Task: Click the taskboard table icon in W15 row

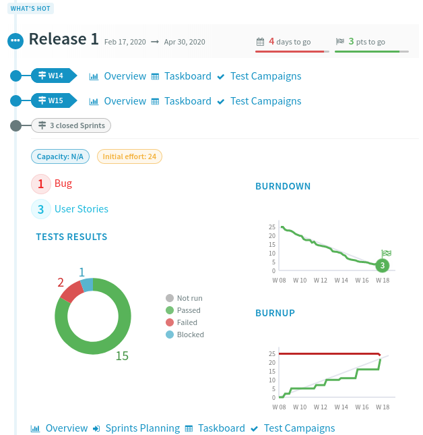Action: (x=155, y=102)
